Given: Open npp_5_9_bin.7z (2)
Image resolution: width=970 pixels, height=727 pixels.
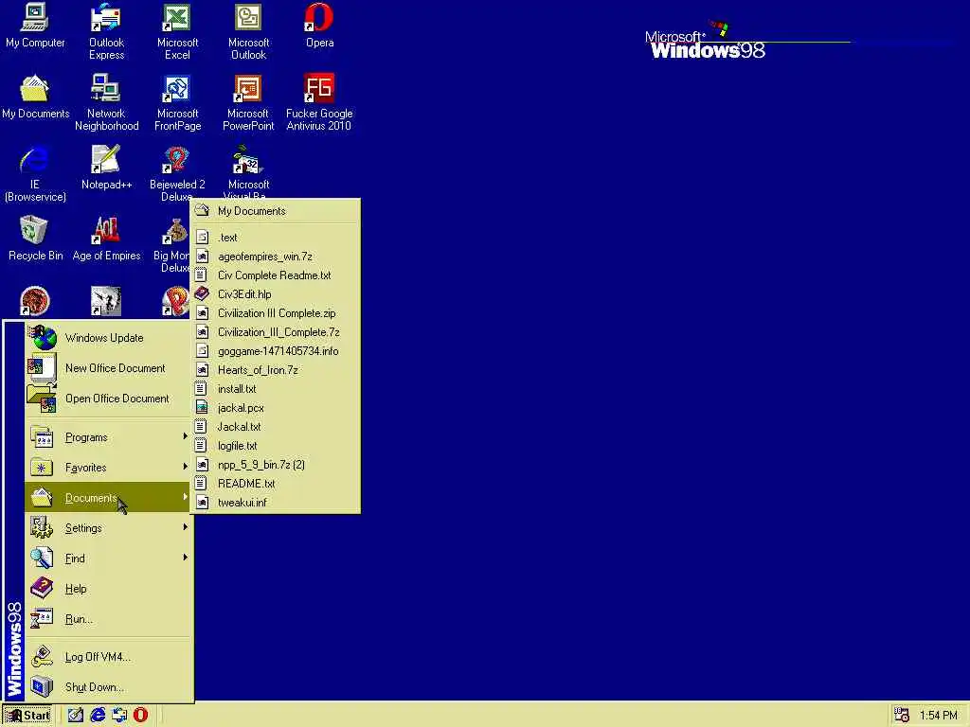Looking at the screenshot, I should [276, 465].
